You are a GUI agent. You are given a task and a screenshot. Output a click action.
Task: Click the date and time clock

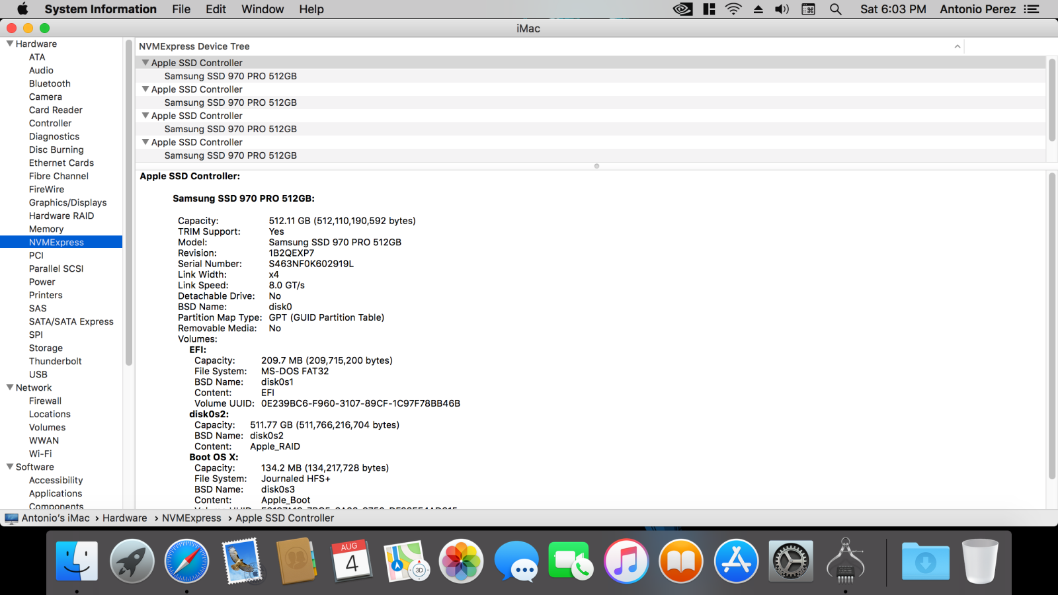click(893, 9)
